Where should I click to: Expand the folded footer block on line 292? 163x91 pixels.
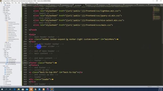click(56, 63)
